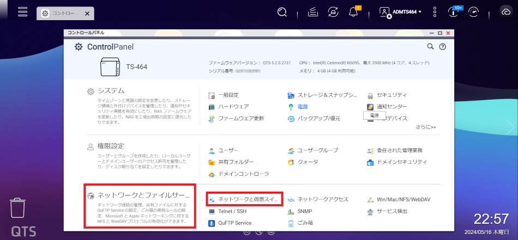Open クォータ quota settings
This screenshot has height=240, width=518.
click(x=303, y=163)
